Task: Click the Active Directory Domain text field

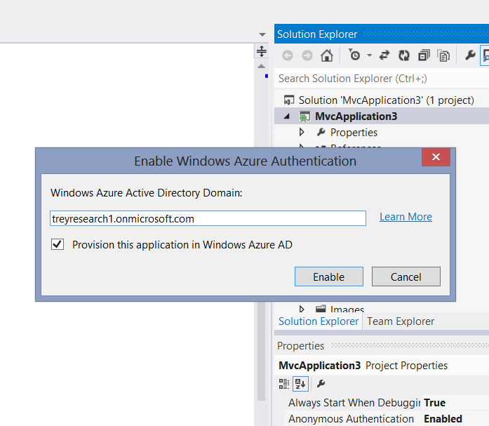Action: pyautogui.click(x=208, y=218)
